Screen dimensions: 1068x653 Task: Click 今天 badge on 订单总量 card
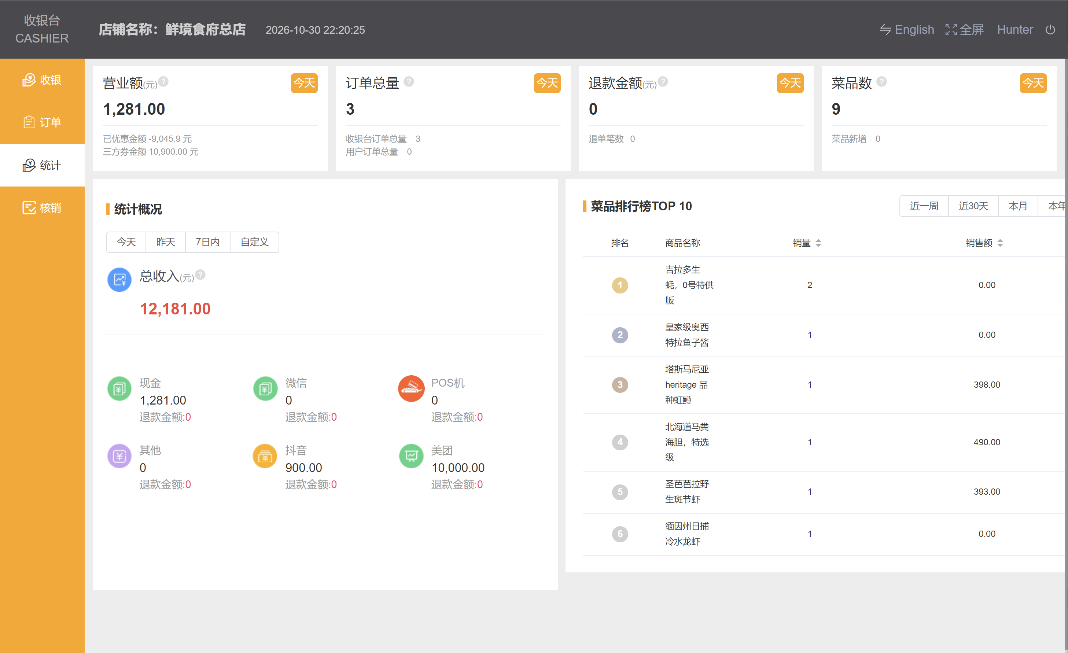click(547, 83)
